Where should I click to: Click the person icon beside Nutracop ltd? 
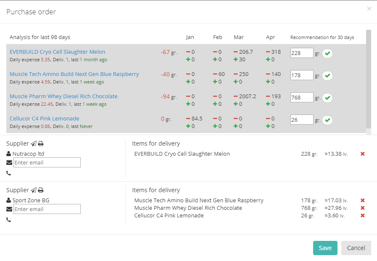tap(9, 154)
